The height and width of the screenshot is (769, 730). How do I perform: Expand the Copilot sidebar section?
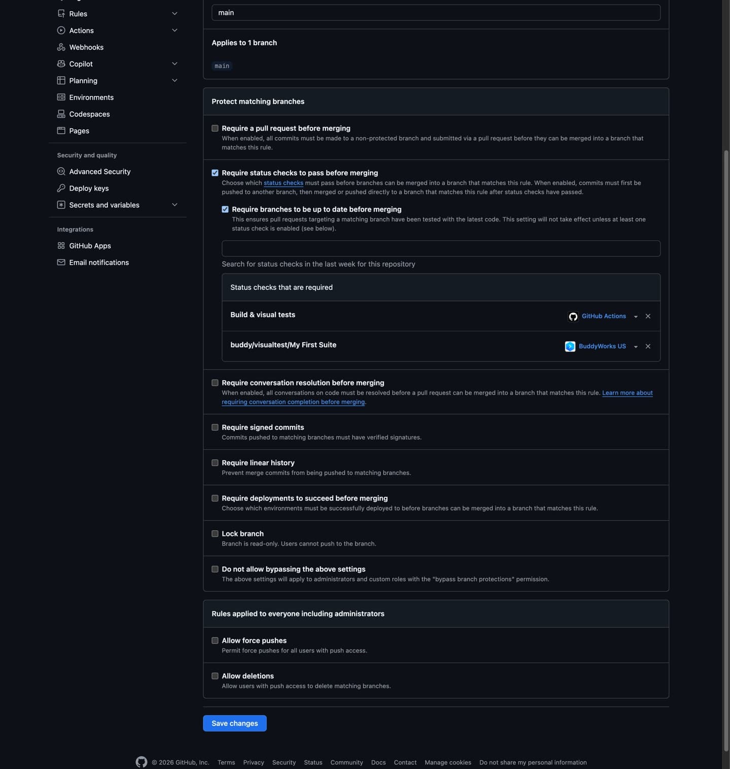pyautogui.click(x=174, y=64)
